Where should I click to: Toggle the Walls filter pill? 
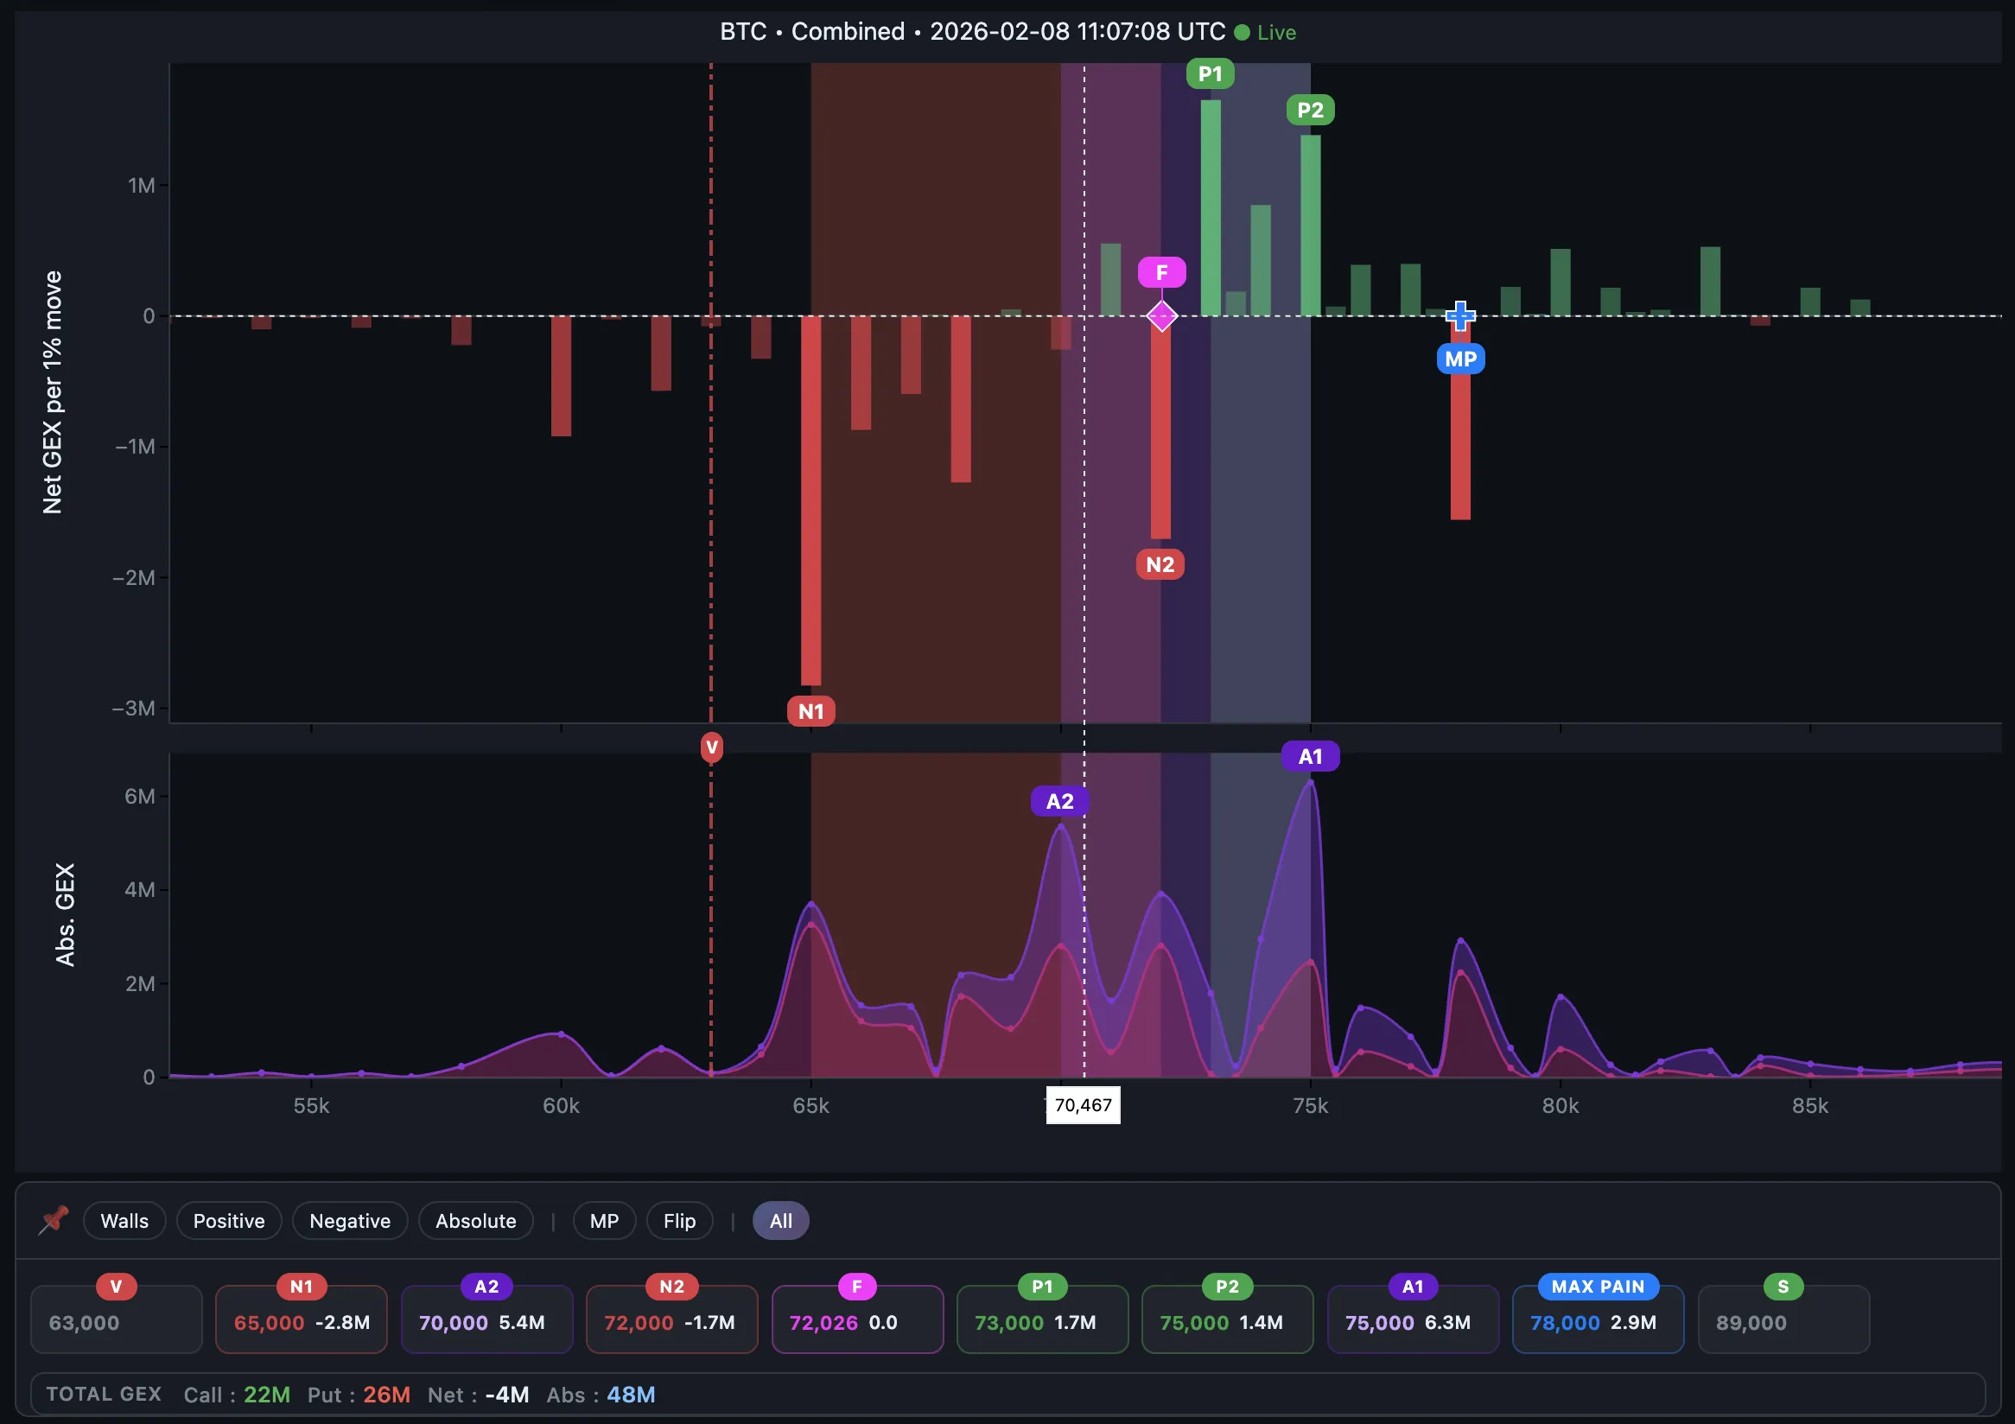coord(124,1220)
